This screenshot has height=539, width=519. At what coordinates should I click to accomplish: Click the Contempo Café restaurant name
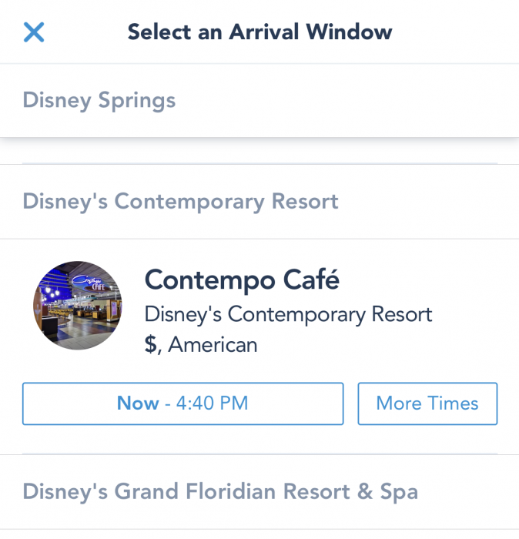pos(242,280)
